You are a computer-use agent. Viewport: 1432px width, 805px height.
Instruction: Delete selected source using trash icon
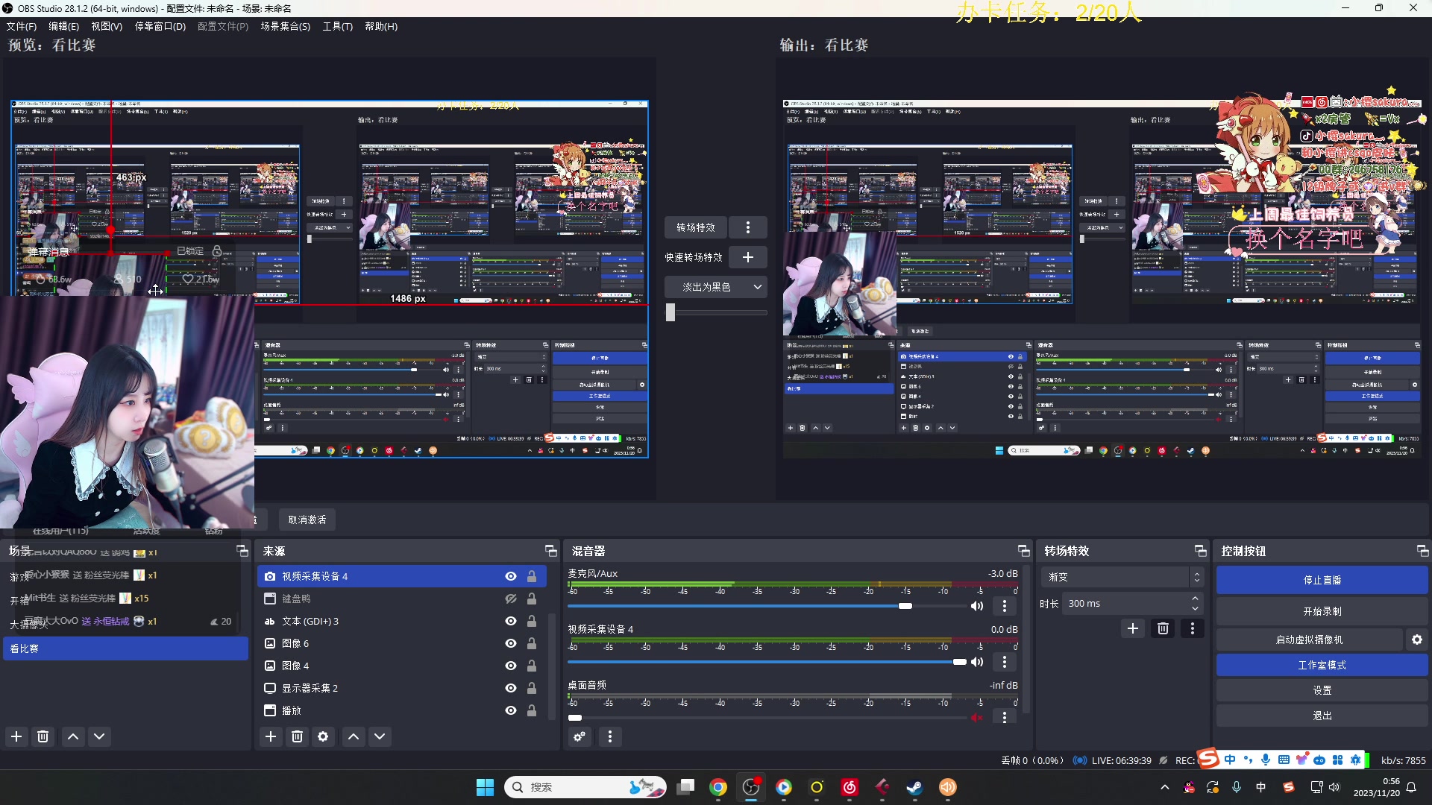click(x=297, y=736)
